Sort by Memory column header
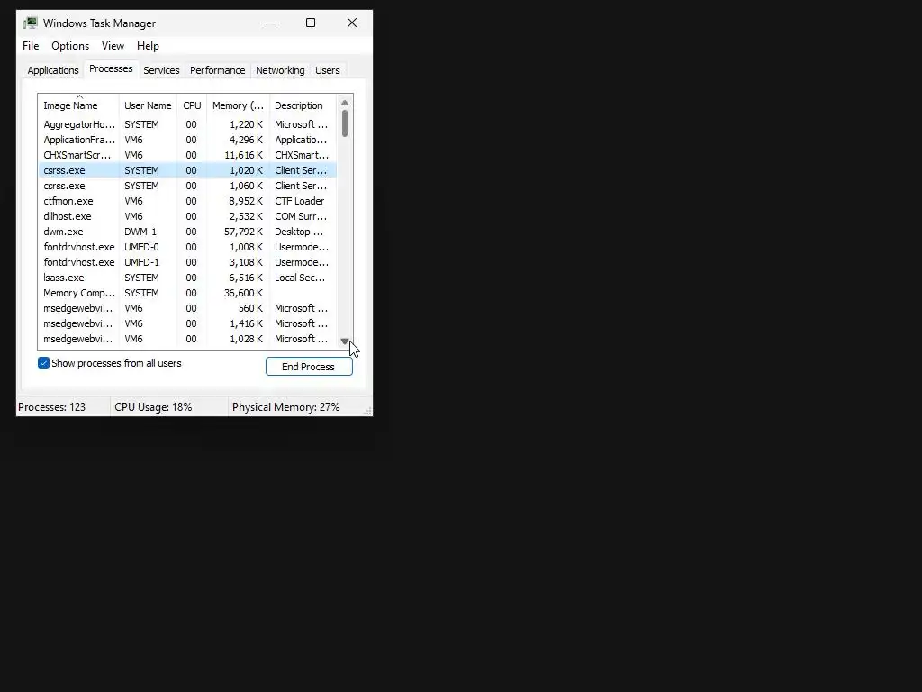The width and height of the screenshot is (922, 692). pos(238,105)
